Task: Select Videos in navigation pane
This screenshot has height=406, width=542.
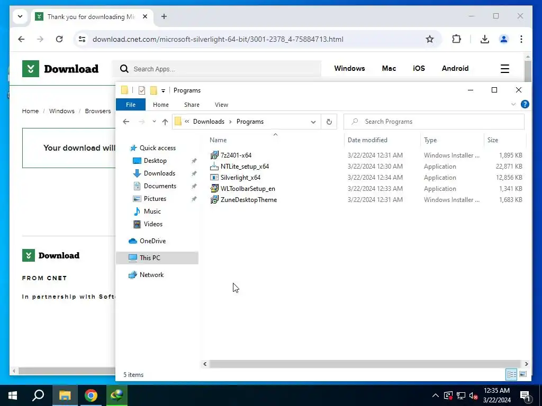Action: click(153, 224)
